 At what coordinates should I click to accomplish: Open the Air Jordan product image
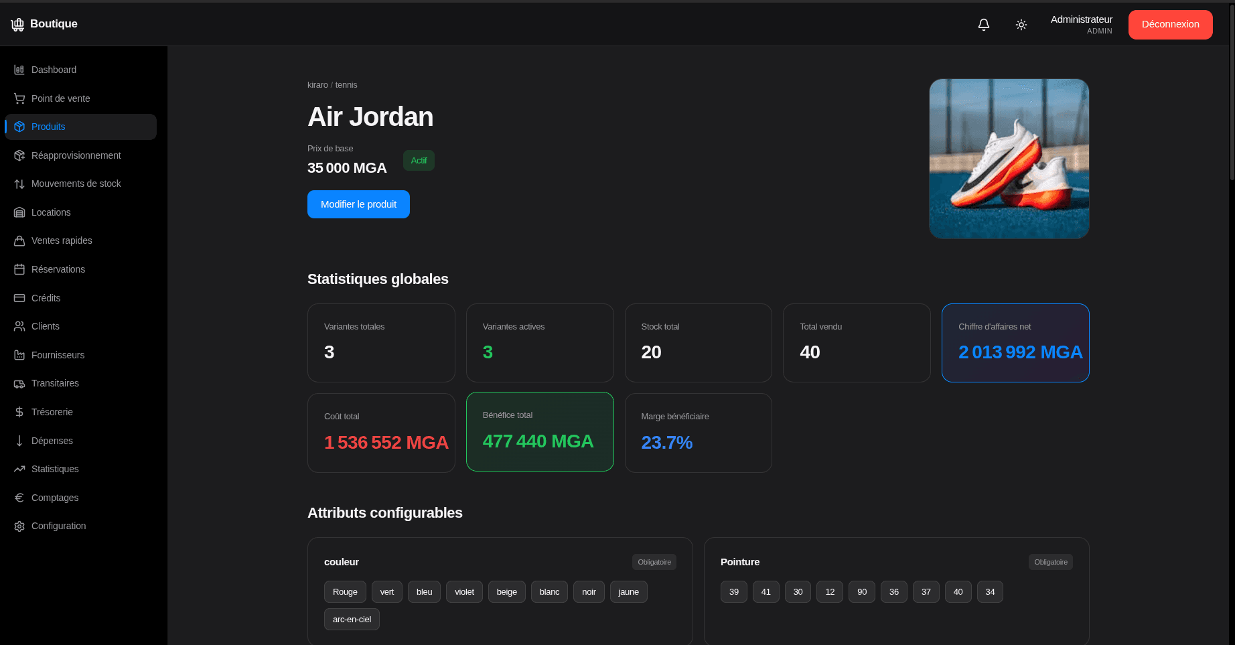(1009, 159)
